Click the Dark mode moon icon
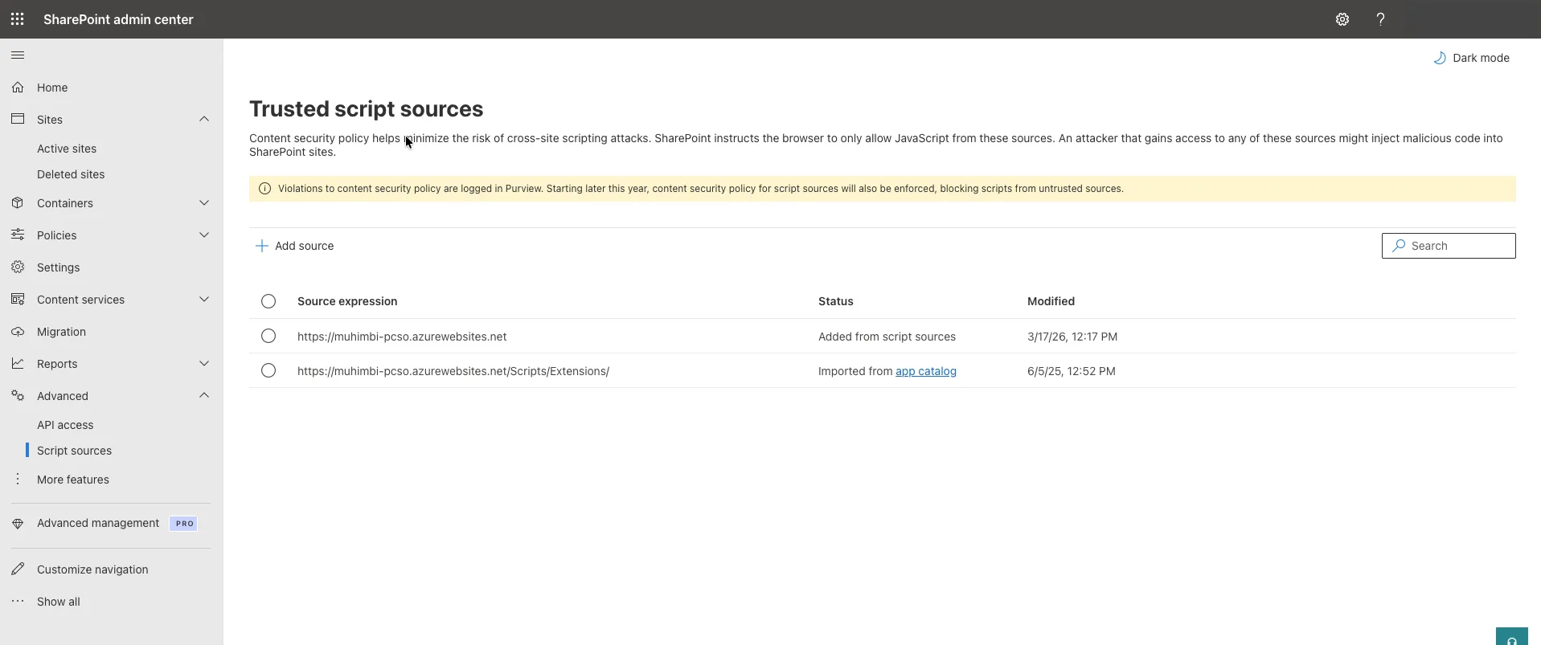The height and width of the screenshot is (645, 1541). [1440, 58]
